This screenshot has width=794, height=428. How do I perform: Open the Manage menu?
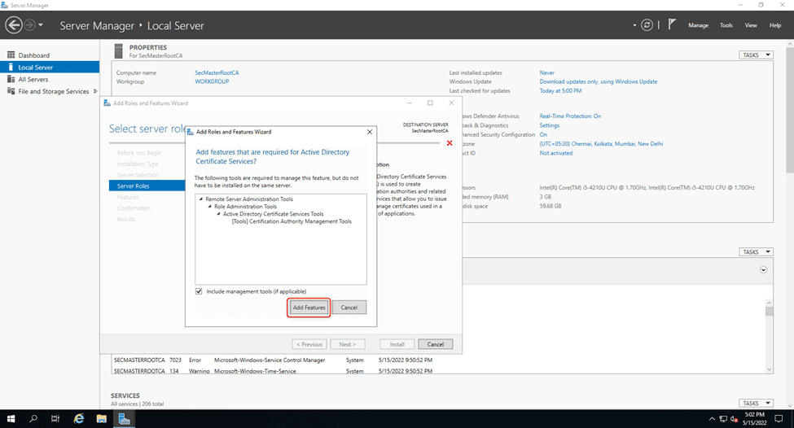[698, 25]
